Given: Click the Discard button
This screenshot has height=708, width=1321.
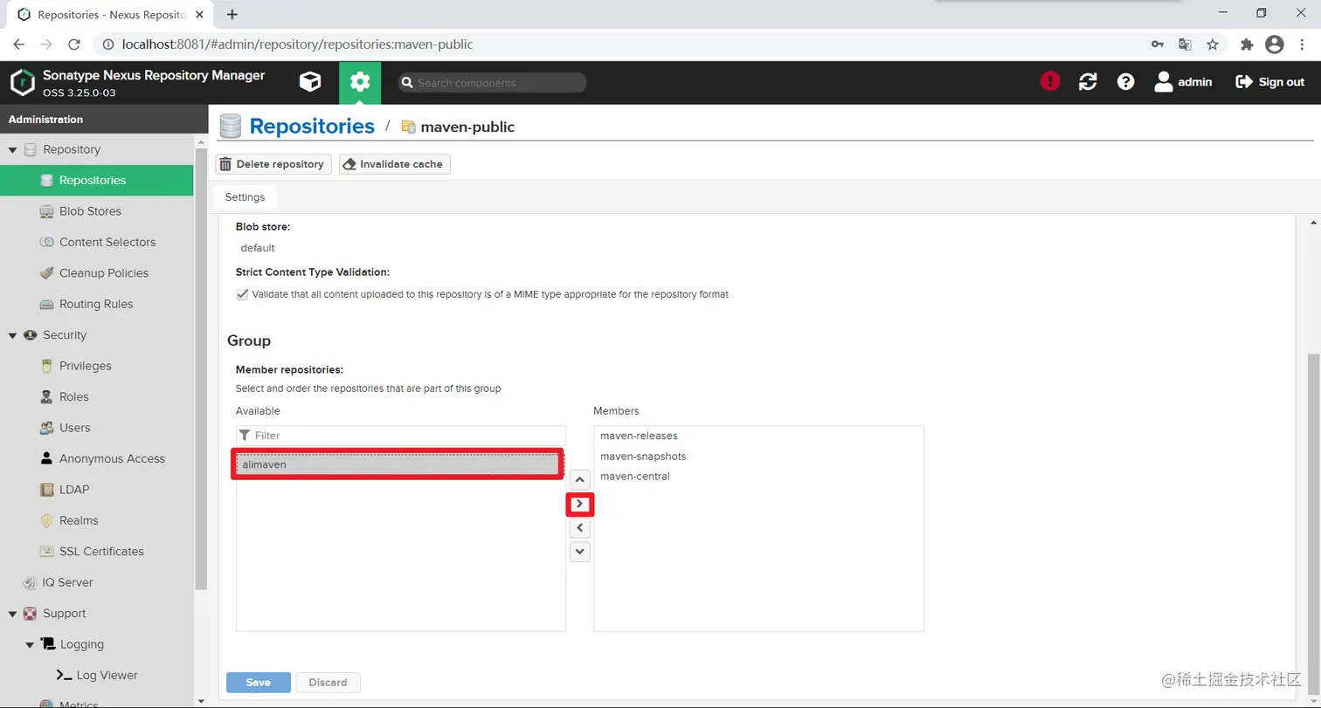Looking at the screenshot, I should (x=329, y=683).
